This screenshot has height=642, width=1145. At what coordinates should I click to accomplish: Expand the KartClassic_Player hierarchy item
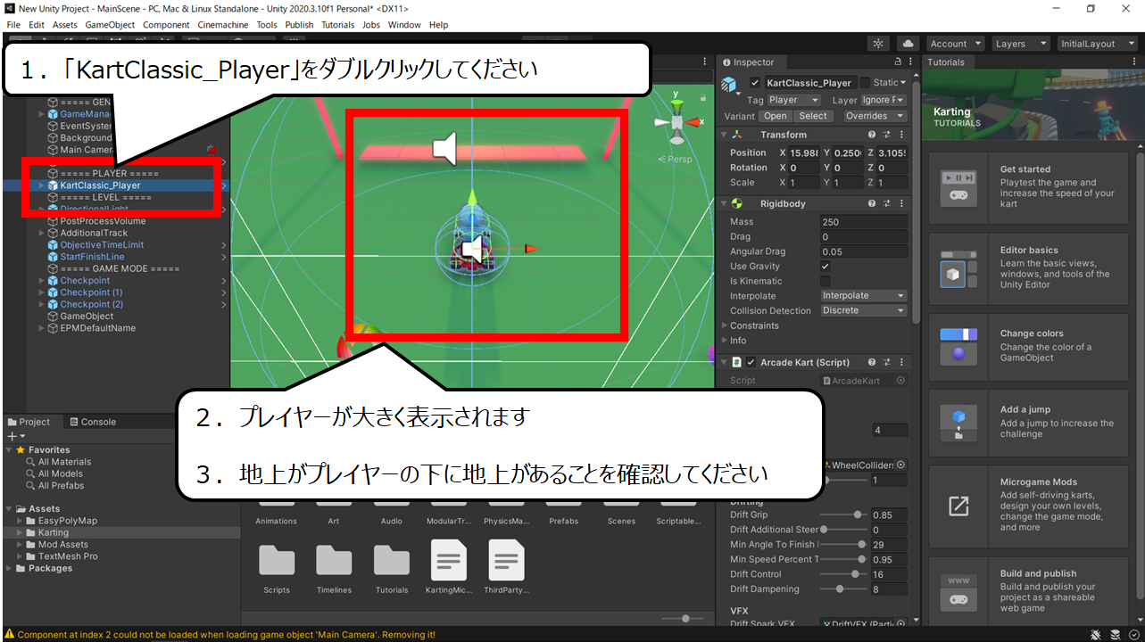click(x=41, y=185)
